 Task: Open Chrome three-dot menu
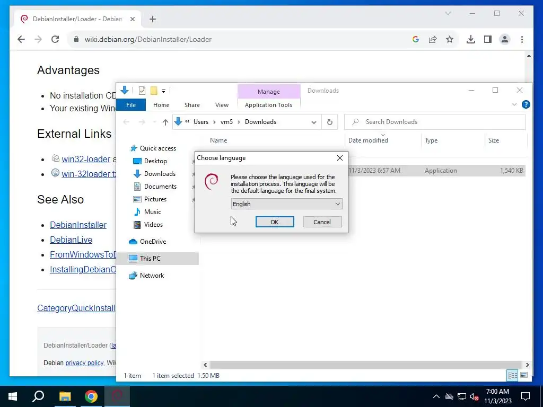coord(522,39)
